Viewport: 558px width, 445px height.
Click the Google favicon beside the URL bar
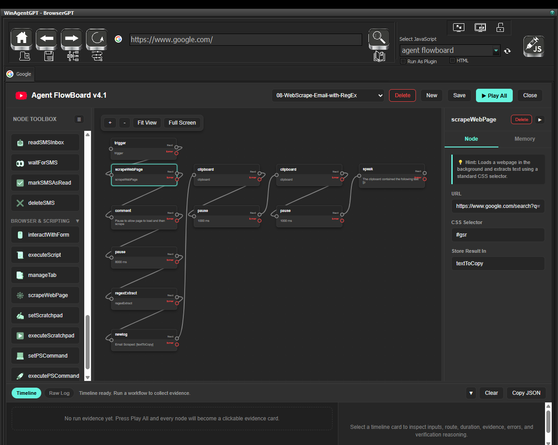click(118, 39)
